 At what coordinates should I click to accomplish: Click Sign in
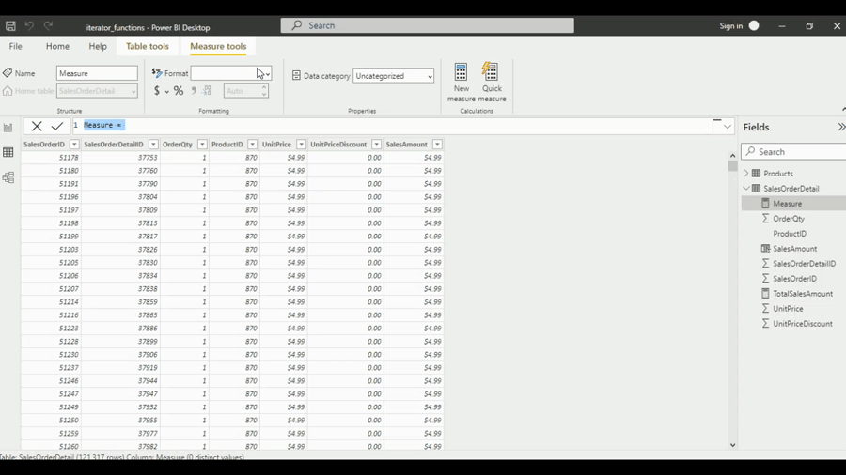click(730, 26)
